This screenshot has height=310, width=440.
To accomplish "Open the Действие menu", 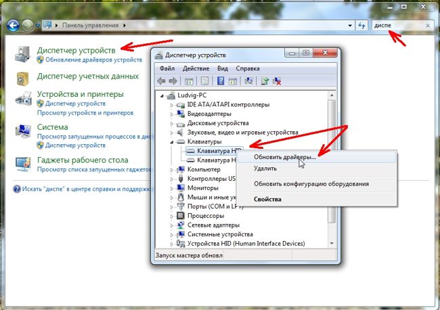I will click(x=196, y=68).
